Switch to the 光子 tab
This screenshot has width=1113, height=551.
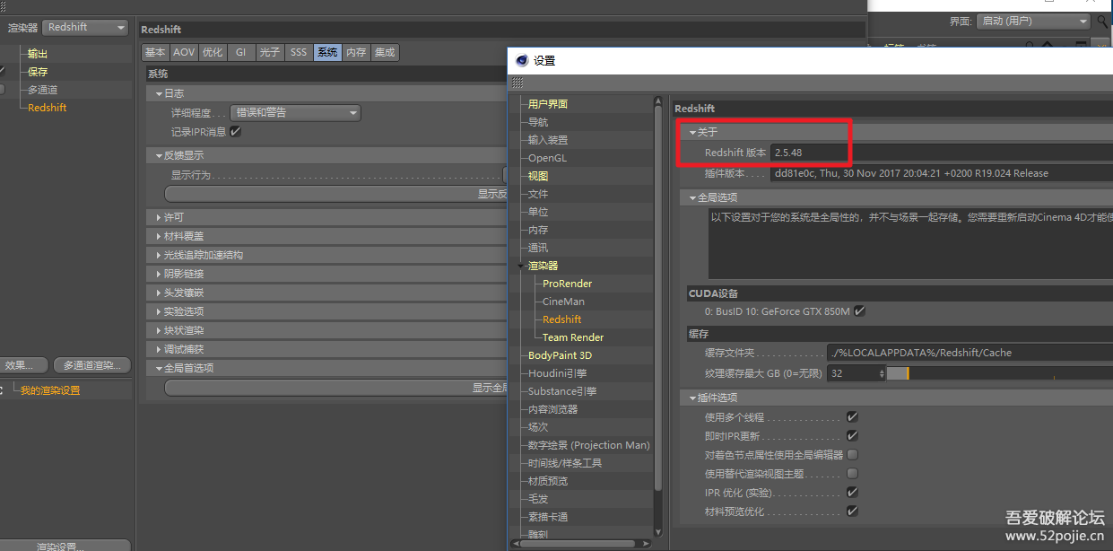click(x=270, y=53)
